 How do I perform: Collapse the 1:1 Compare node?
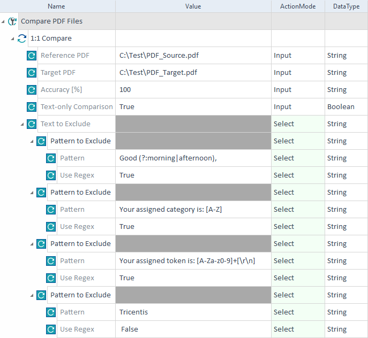tap(13, 39)
